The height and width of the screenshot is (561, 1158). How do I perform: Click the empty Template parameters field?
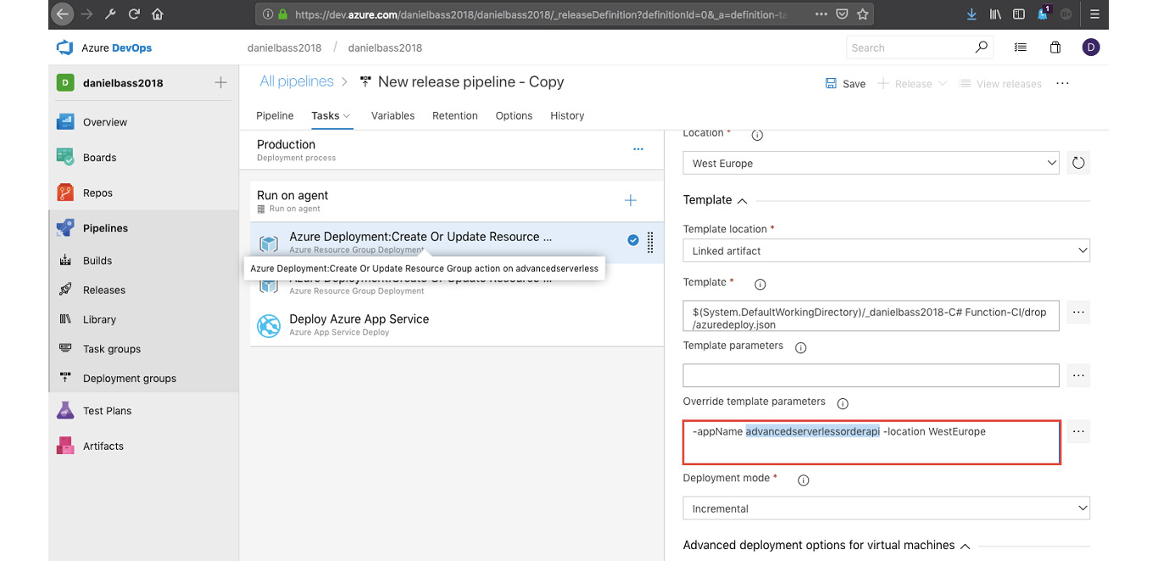click(x=871, y=375)
